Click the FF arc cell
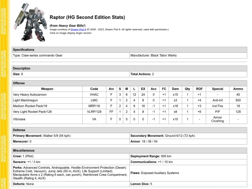252x189 pixels. coord(112,112)
